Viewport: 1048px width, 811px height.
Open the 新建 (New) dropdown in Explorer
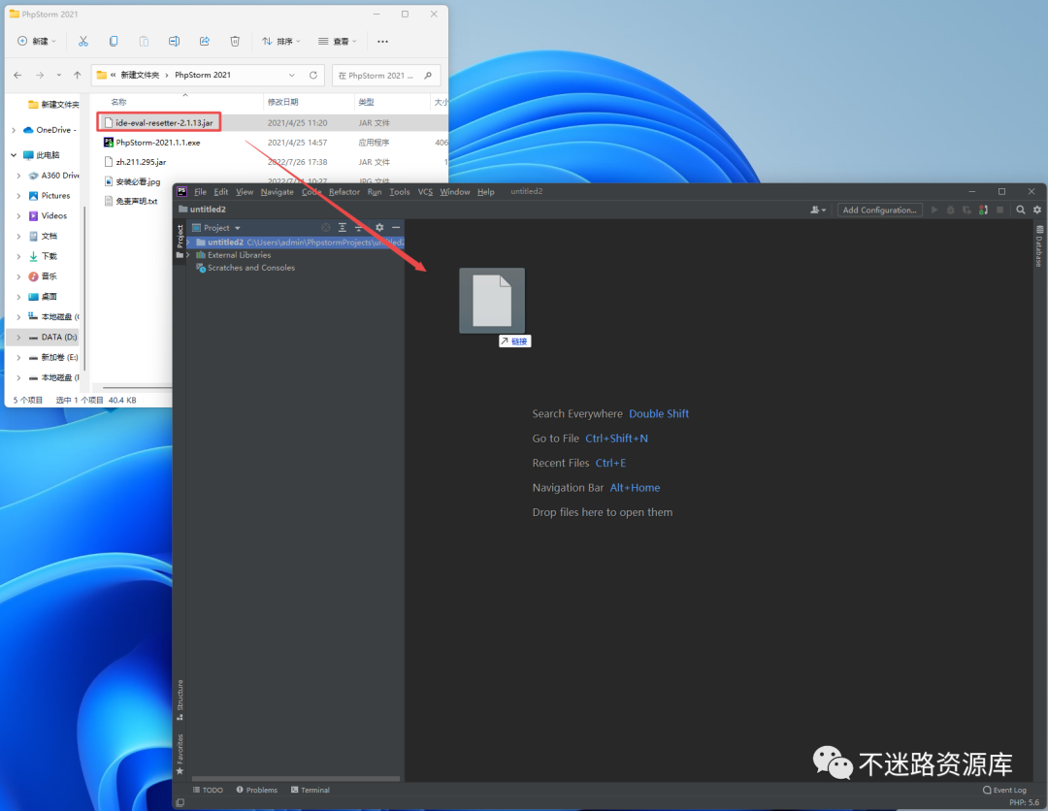(x=36, y=42)
